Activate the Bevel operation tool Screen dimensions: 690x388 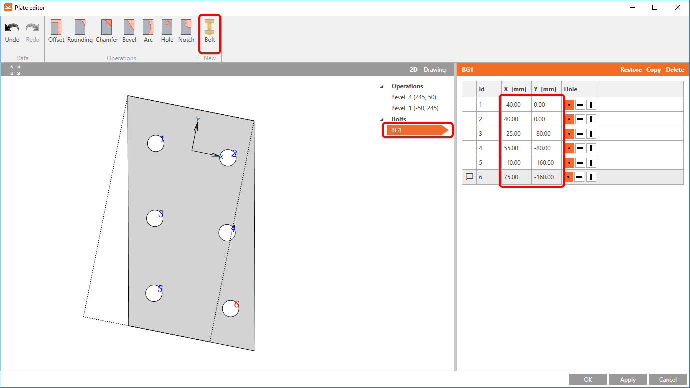[x=129, y=31]
